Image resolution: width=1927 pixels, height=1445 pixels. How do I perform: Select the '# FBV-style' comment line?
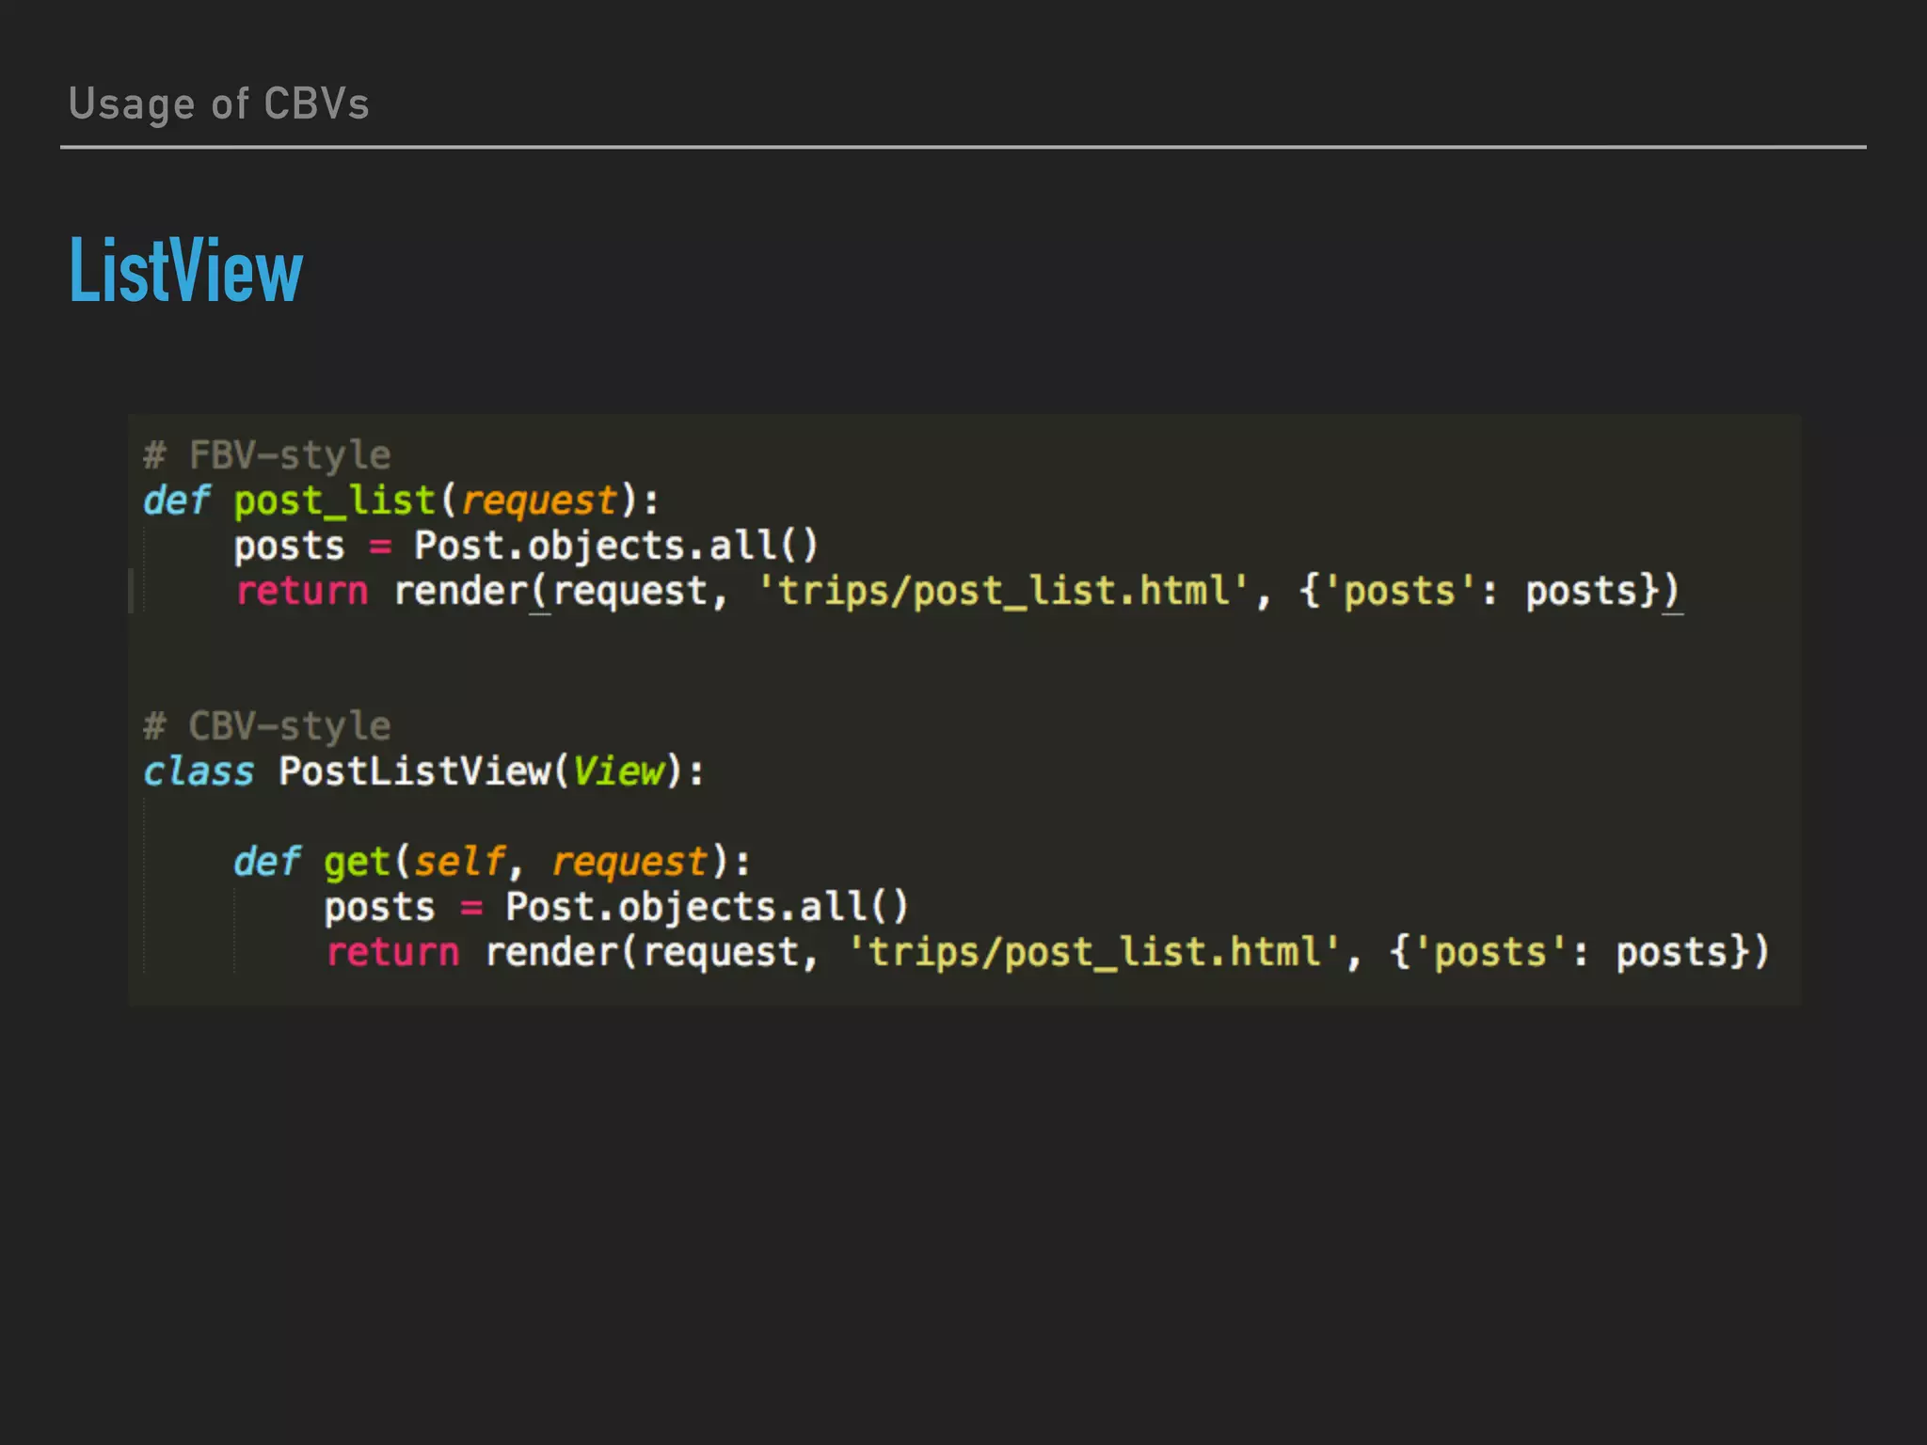tap(267, 455)
